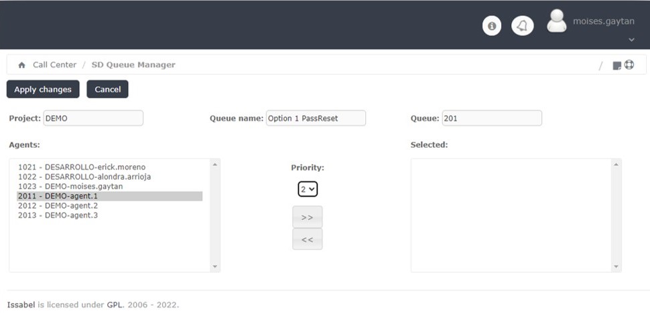The height and width of the screenshot is (313, 650).
Task: Open the Priority dropdown
Action: pyautogui.click(x=308, y=189)
